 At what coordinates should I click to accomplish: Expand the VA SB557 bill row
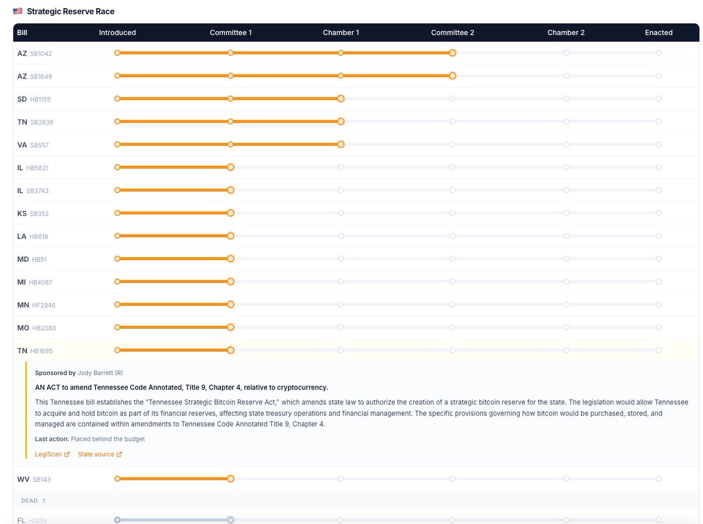pyautogui.click(x=356, y=145)
